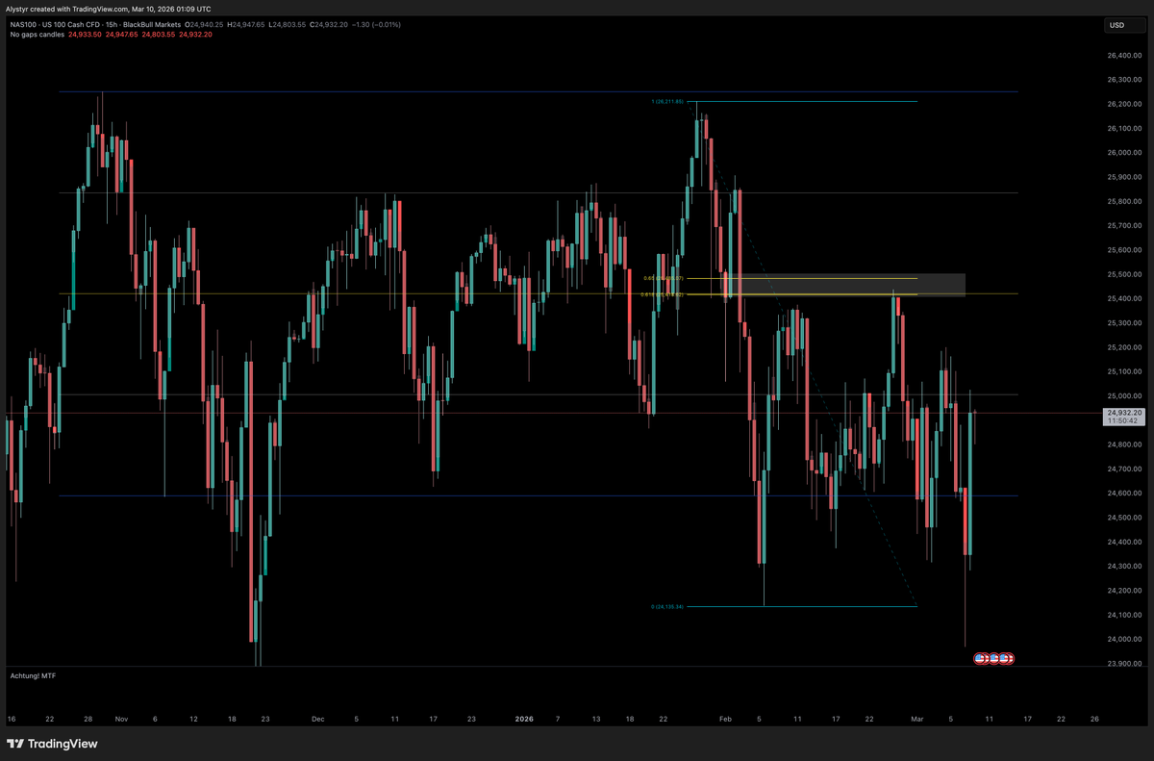Click the 26 date label on time axis
1154x761 pixels.
[x=1094, y=719]
